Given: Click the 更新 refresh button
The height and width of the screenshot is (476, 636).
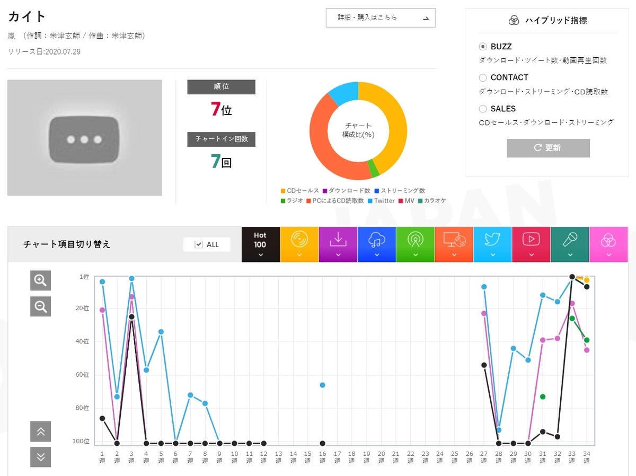Looking at the screenshot, I should click(548, 148).
